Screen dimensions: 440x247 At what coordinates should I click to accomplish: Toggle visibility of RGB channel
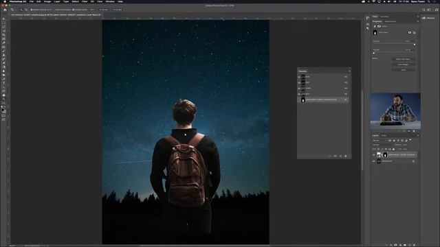[299, 77]
